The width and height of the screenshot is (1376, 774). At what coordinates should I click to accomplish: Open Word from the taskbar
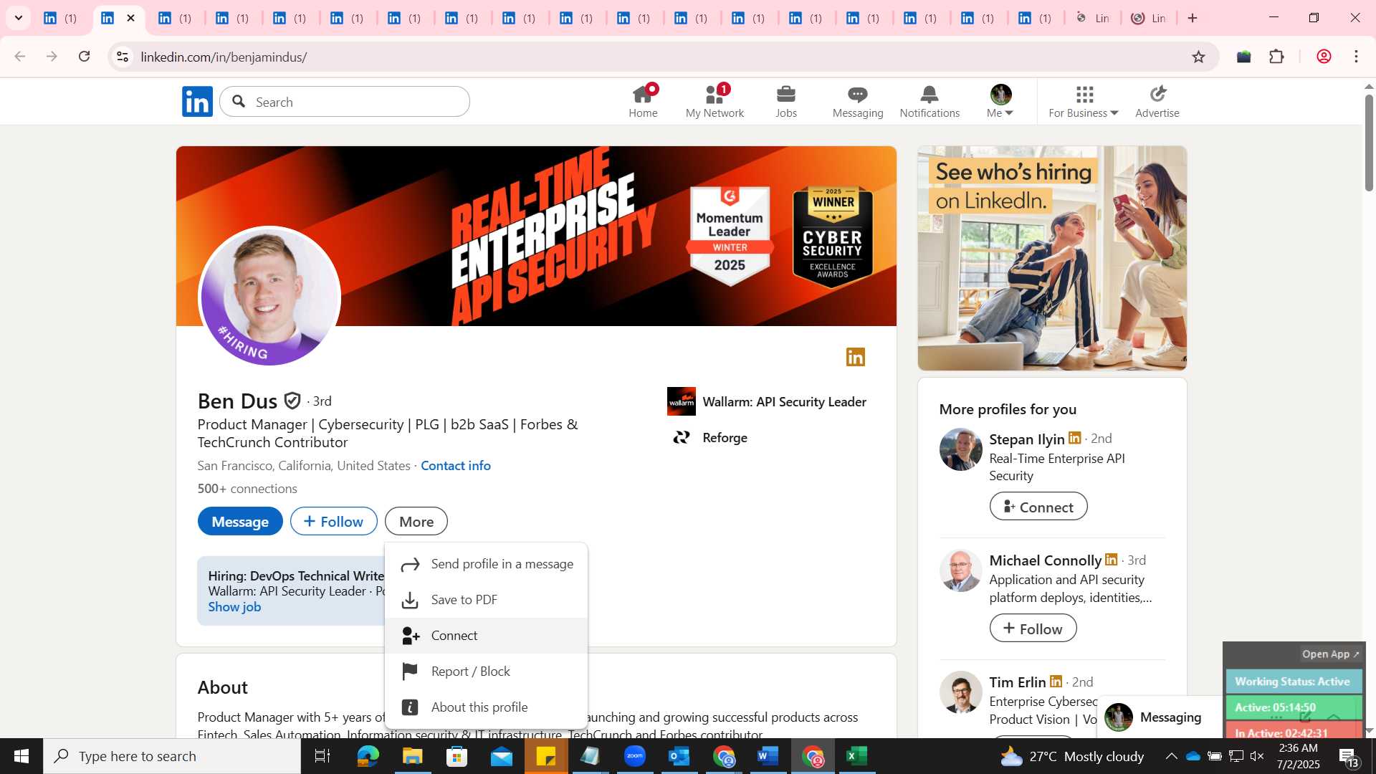point(768,756)
